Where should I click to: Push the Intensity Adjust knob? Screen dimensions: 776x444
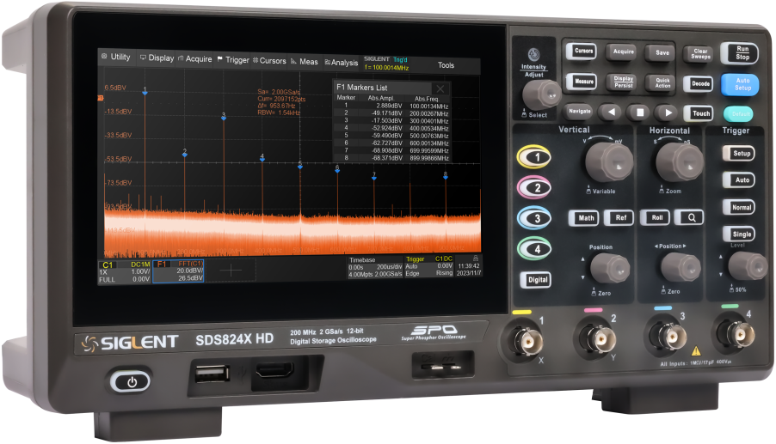pos(541,94)
